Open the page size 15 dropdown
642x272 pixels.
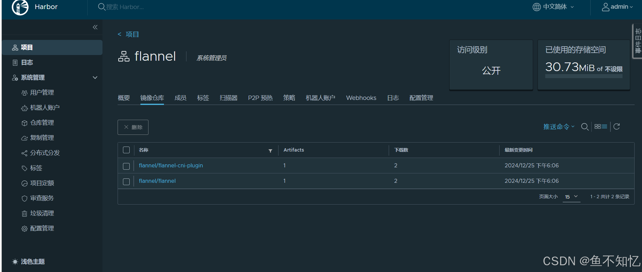coord(571,197)
